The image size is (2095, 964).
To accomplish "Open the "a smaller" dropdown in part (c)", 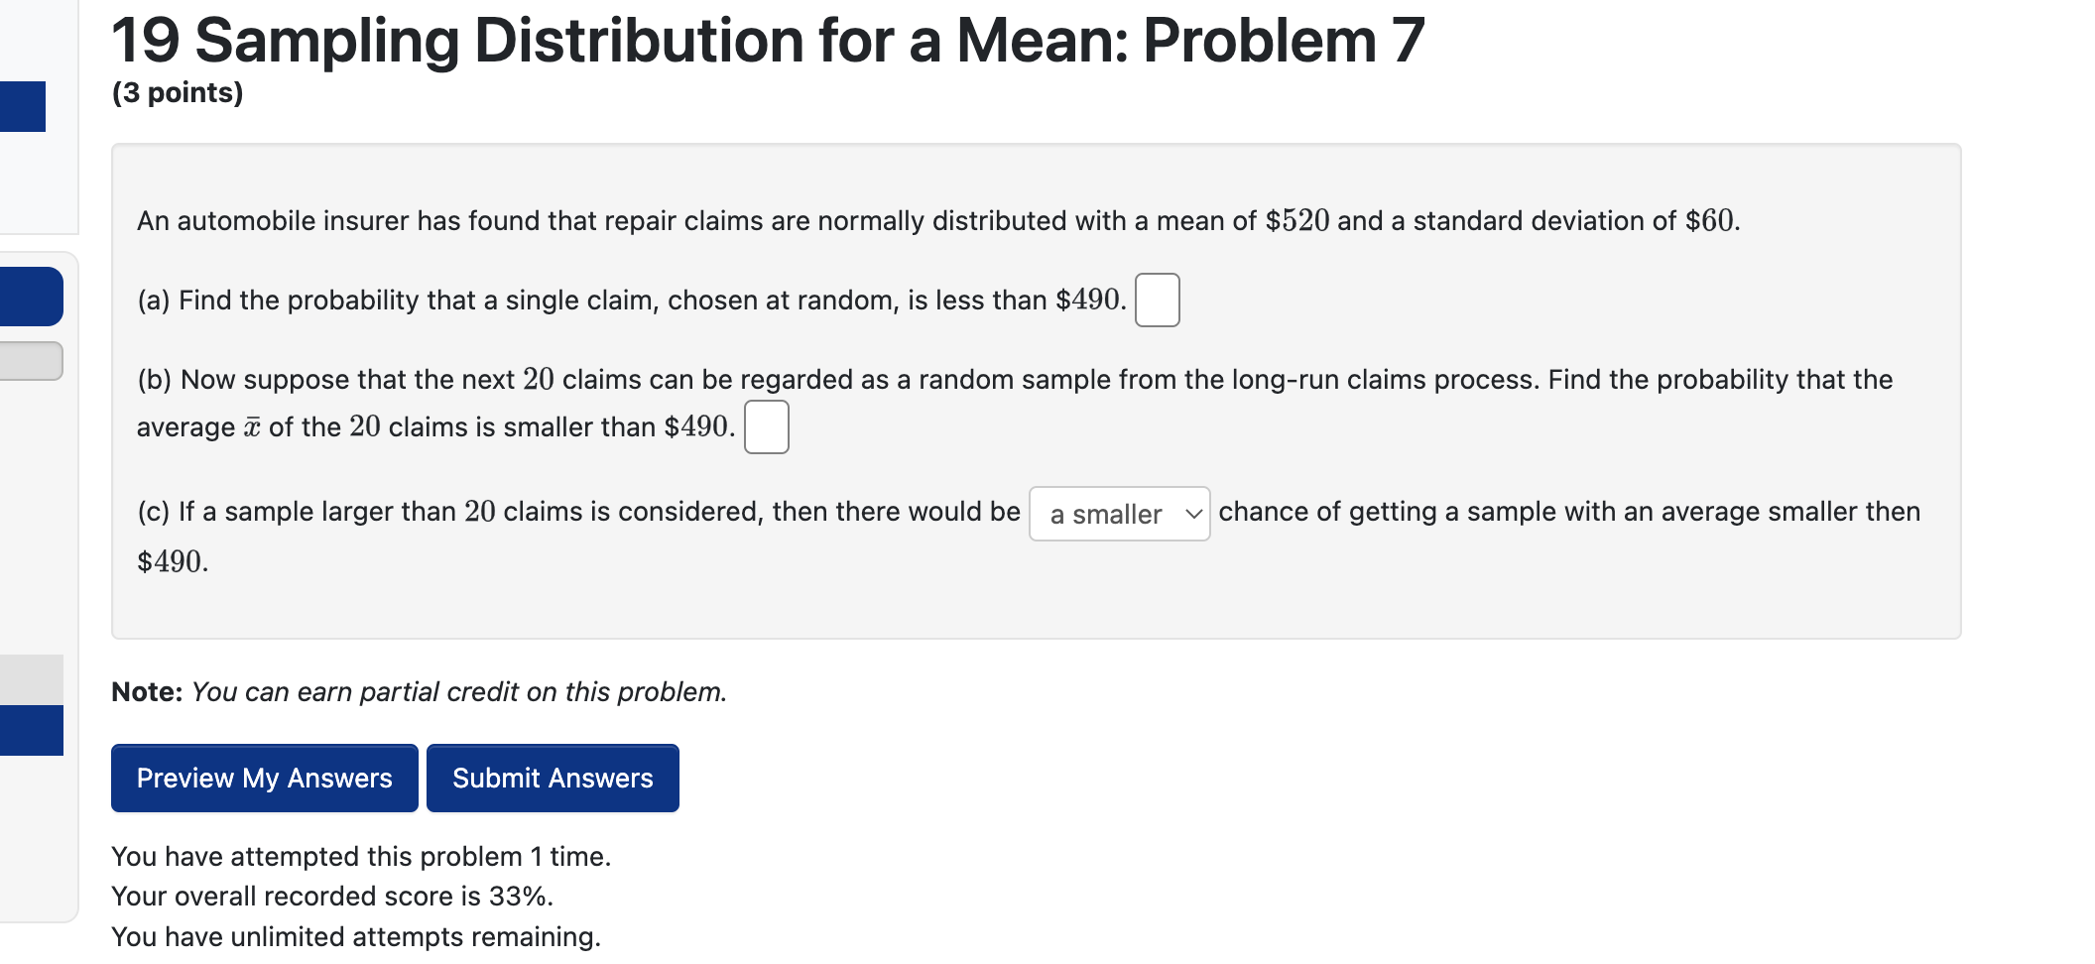I will coord(1119,514).
